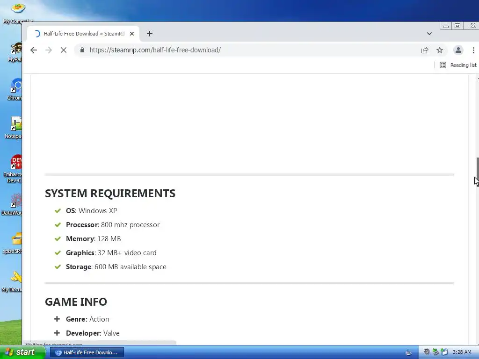The height and width of the screenshot is (359, 479).
Task: Open Chrome three-dot menu
Action: (473, 50)
